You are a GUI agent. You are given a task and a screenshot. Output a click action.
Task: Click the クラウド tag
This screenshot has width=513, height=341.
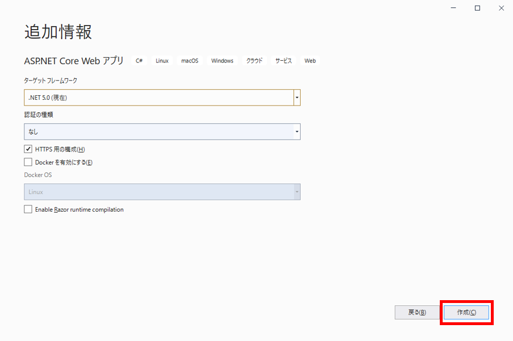pos(254,61)
